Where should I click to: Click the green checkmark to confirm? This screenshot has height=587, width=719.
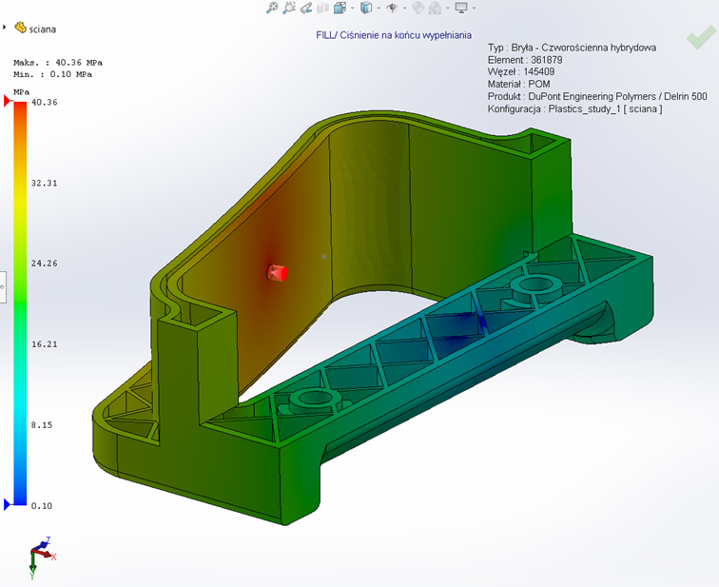tap(701, 38)
